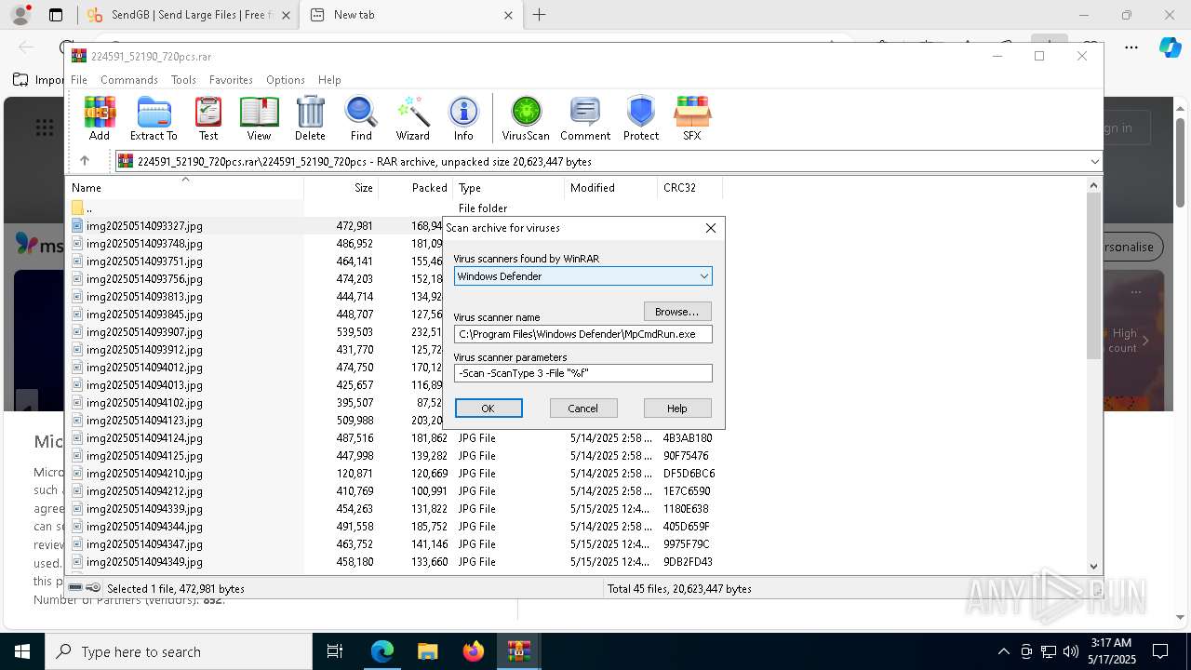This screenshot has width=1191, height=670.
Task: Open File Explorer from the taskbar
Action: pos(427,651)
